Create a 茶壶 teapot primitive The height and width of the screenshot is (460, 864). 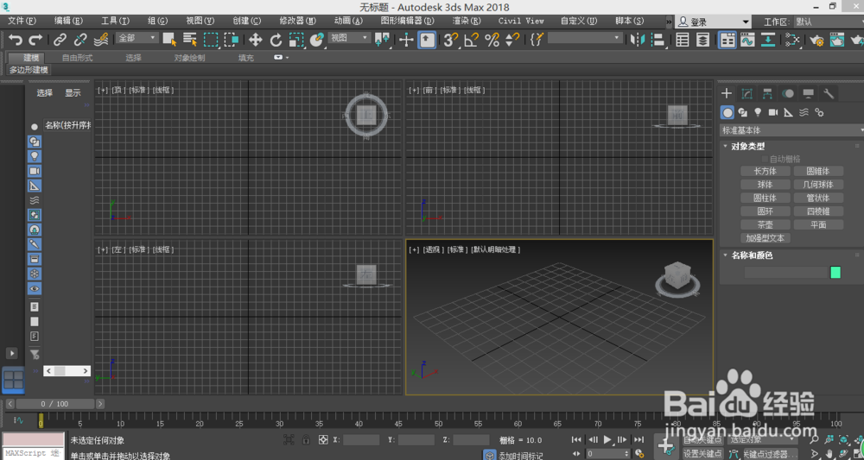765,224
